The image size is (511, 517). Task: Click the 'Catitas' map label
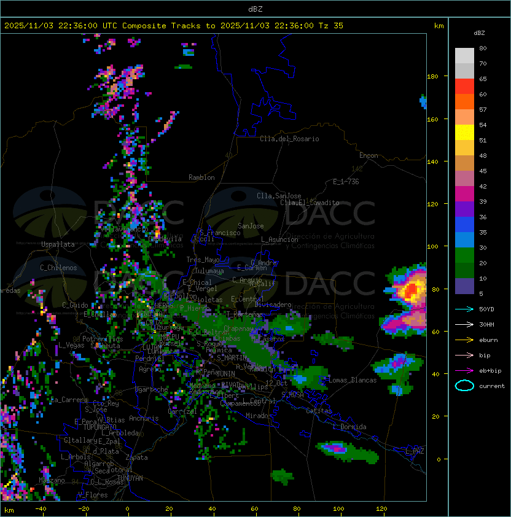319,411
